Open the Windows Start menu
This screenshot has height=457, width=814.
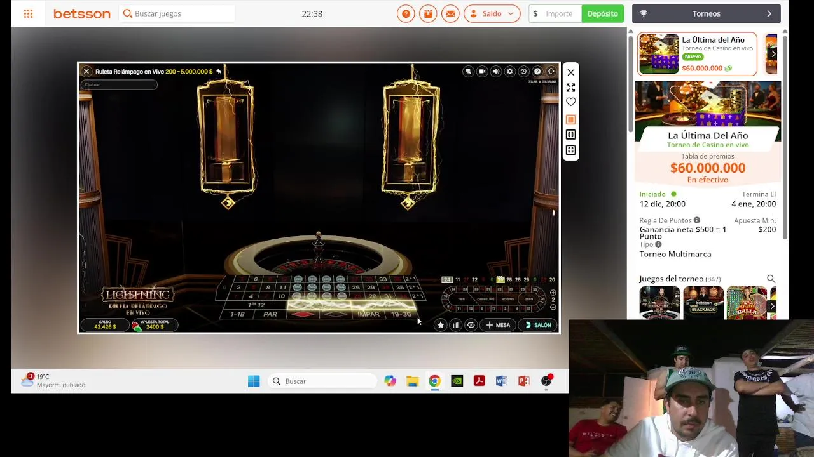pos(254,381)
